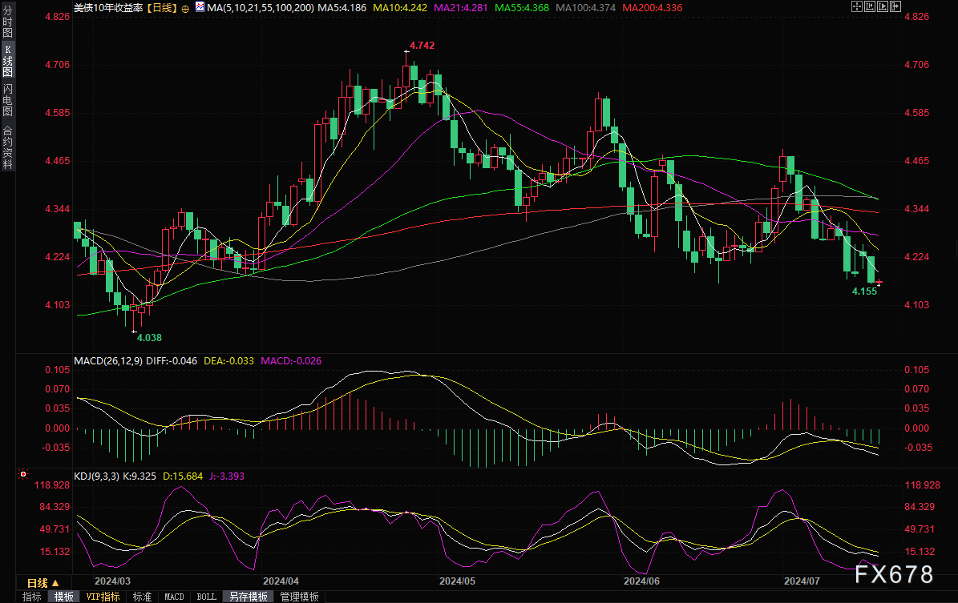Select K线图 view in left sidebar
Screen dimensions: 958x603
coord(7,61)
